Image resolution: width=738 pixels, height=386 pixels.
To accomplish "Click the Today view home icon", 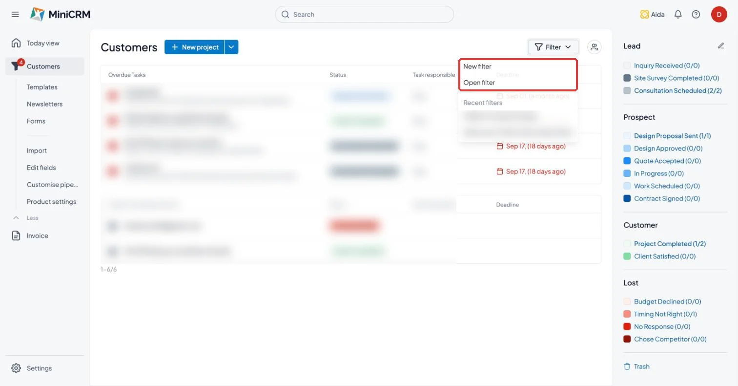I will (16, 43).
